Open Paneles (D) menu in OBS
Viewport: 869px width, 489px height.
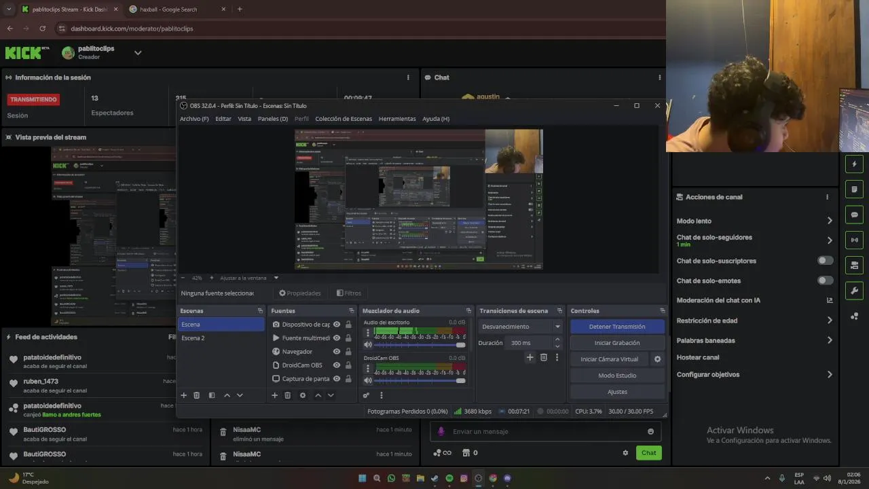tap(273, 119)
